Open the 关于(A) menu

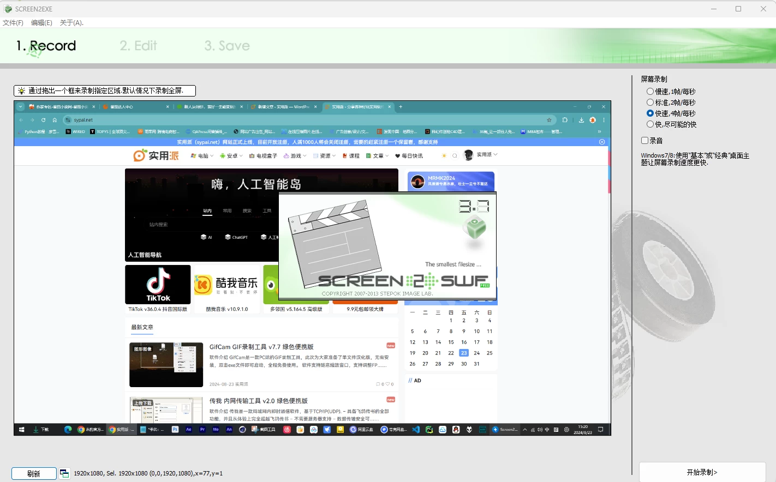point(71,23)
